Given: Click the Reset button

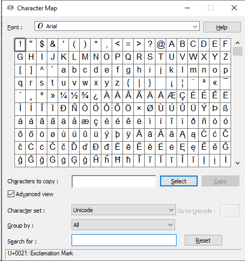Looking at the screenshot, I should (x=203, y=240).
